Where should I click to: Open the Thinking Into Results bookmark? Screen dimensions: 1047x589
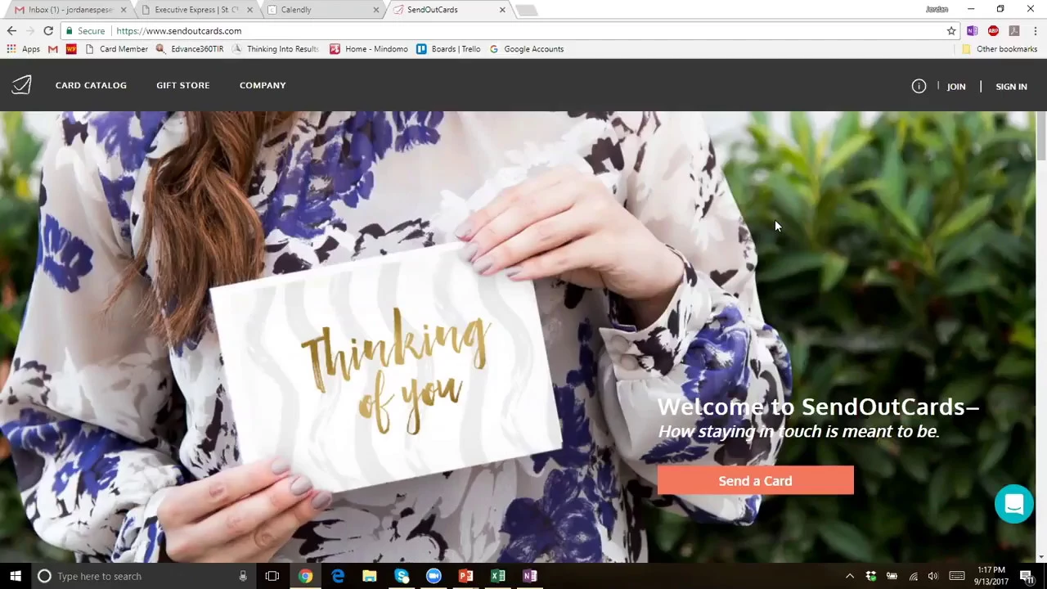pos(275,49)
